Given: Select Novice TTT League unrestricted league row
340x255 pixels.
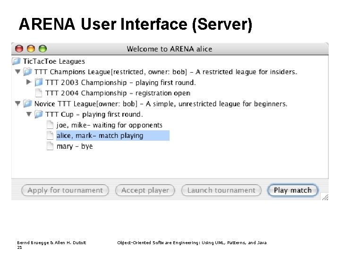Looking at the screenshot, I should [x=161, y=103].
